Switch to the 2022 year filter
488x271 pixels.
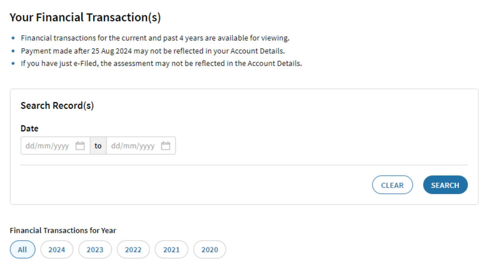(x=133, y=250)
